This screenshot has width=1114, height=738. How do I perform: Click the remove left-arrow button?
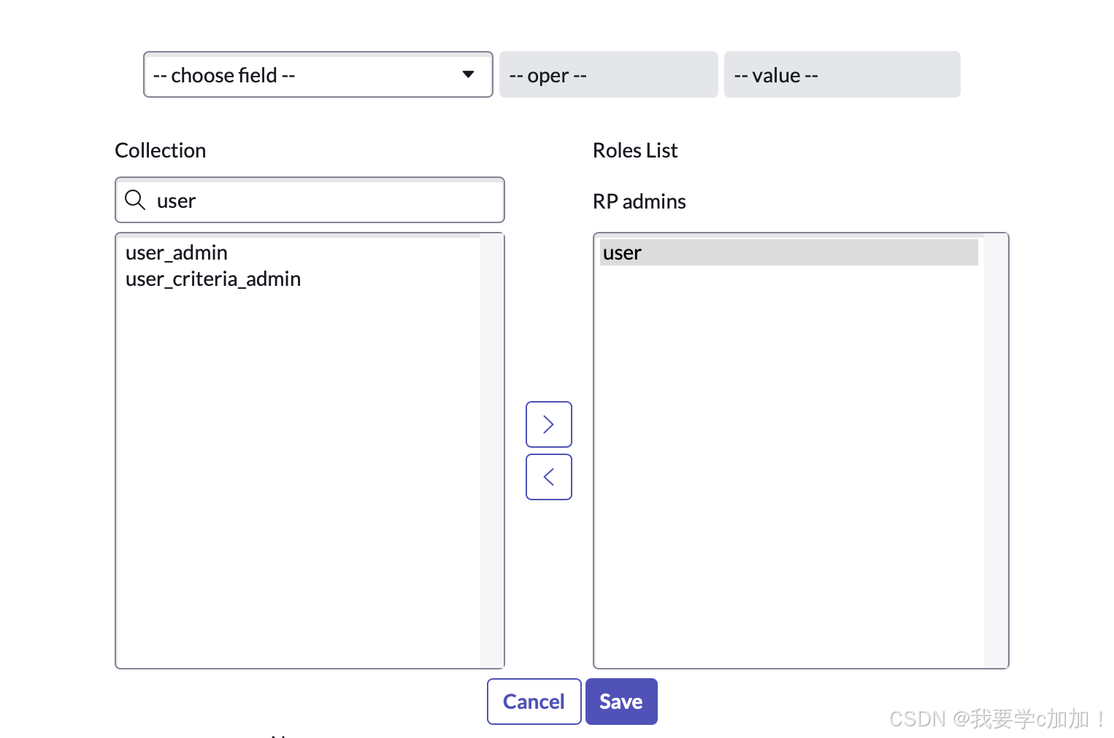point(549,477)
